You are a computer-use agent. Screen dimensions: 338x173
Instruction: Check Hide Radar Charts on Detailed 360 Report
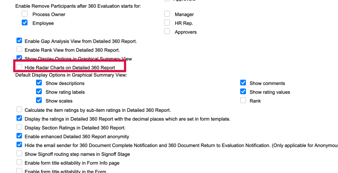click(19, 67)
